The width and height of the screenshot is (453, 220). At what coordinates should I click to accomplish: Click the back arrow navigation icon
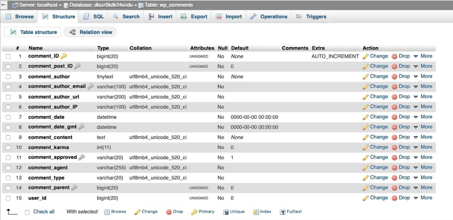coord(4,5)
